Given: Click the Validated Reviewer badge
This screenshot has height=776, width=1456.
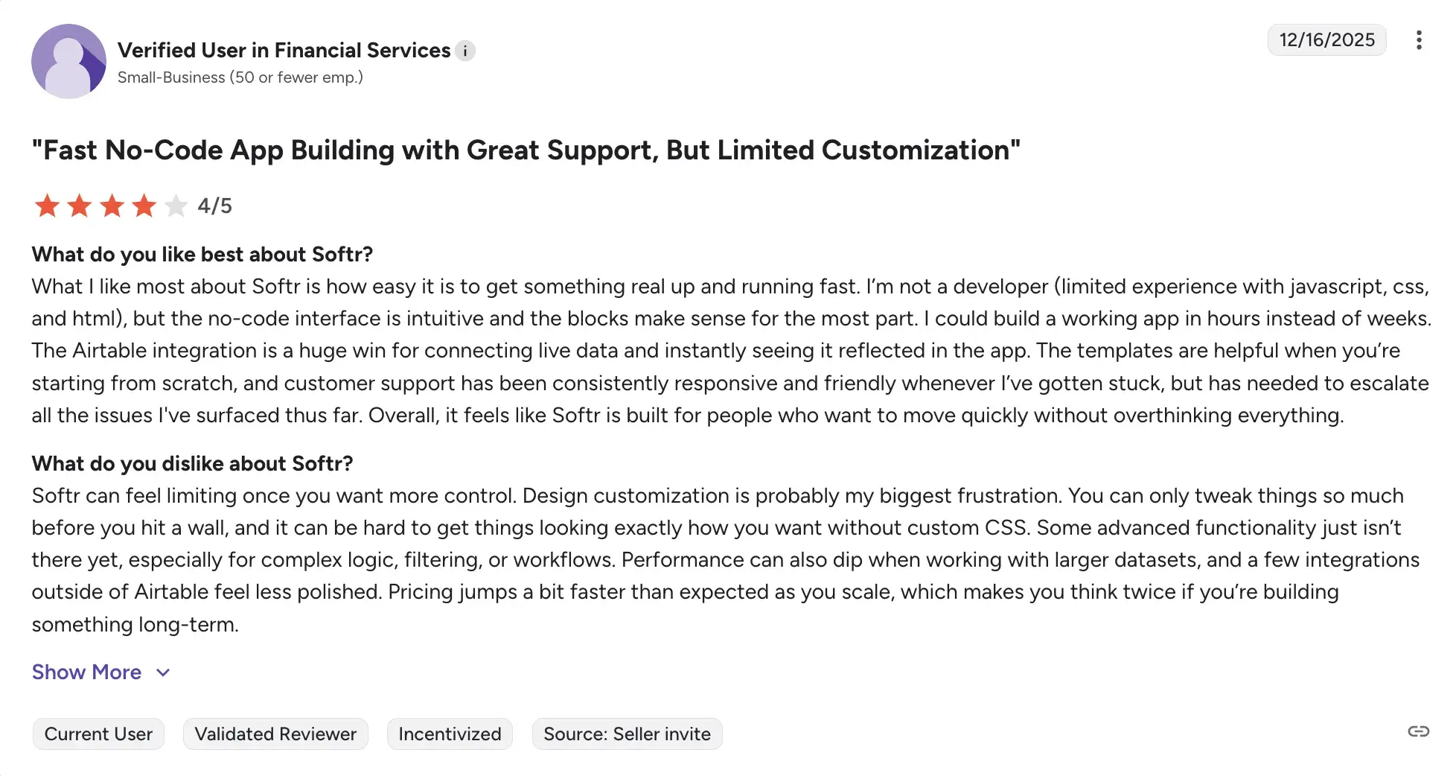Looking at the screenshot, I should point(275,734).
